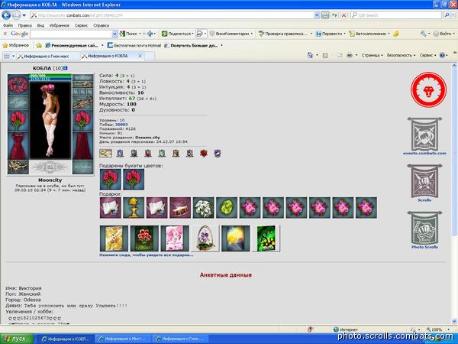
Task: Expand the Перевести dropdown
Action: coord(345,34)
